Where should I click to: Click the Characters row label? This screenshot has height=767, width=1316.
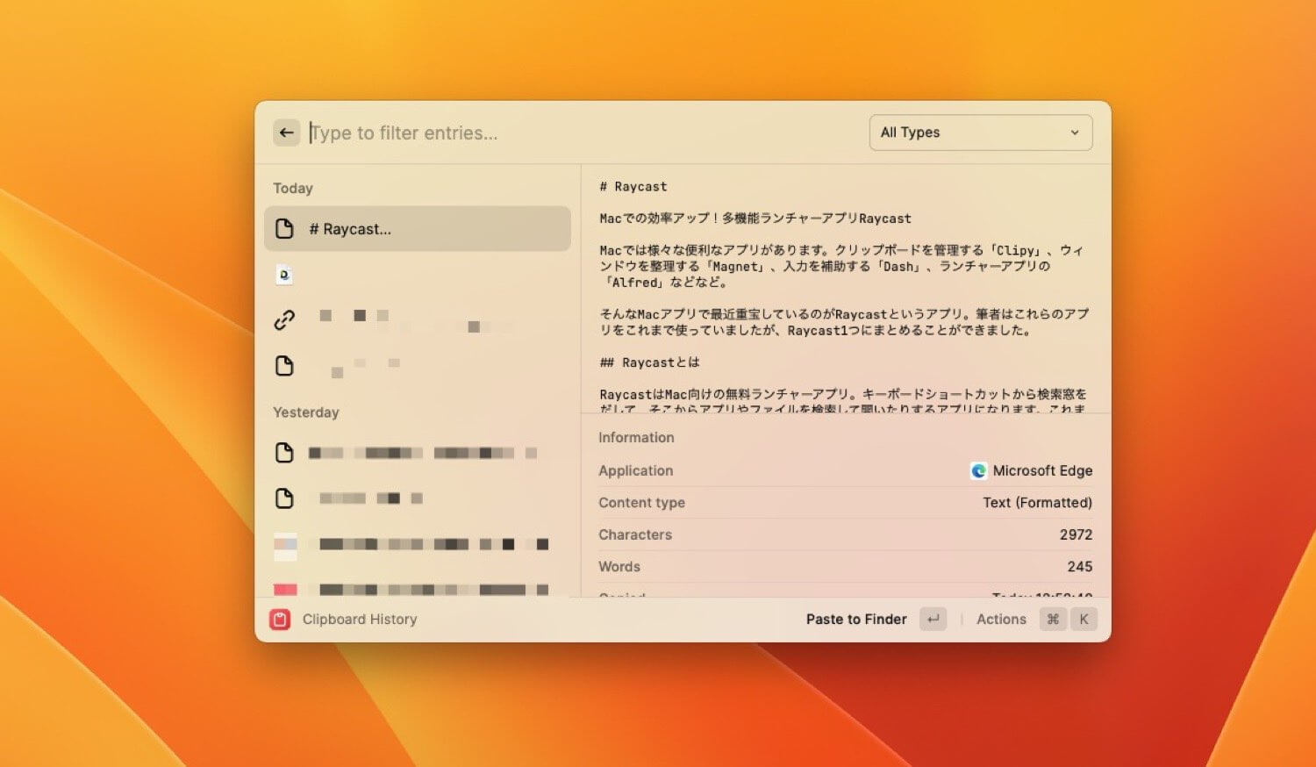tap(635, 534)
